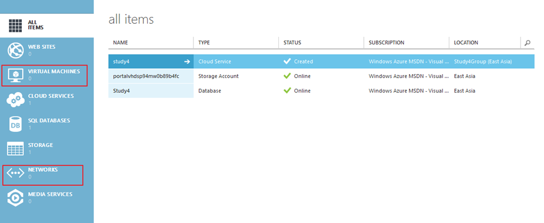Click Online text in Database row

302,91
